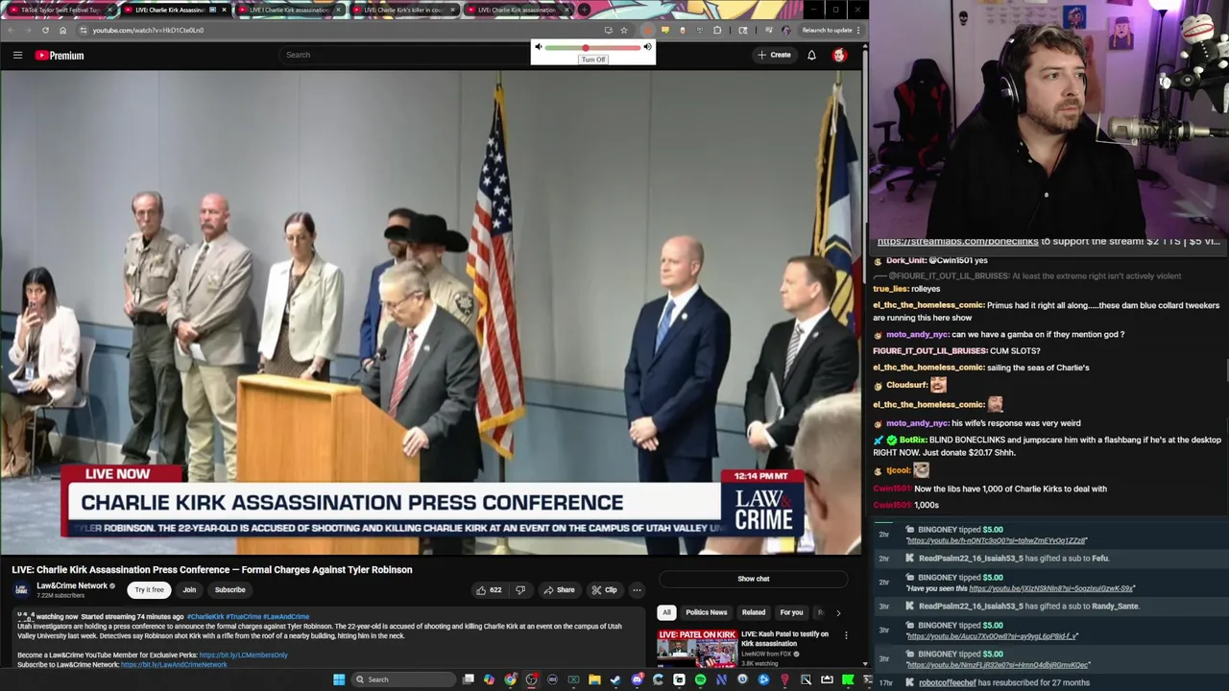Open the bit.ly/LCMembersOnly link
This screenshot has width=1229, height=691.
(243, 655)
